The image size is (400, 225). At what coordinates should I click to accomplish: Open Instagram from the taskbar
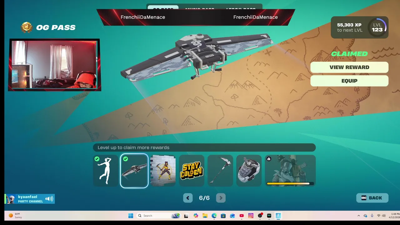pyautogui.click(x=251, y=216)
